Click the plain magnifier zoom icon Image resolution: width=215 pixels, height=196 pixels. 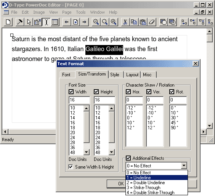105,22
